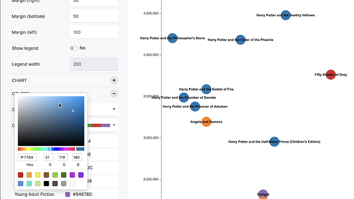Pick the black preset color swatch

coord(47,184)
